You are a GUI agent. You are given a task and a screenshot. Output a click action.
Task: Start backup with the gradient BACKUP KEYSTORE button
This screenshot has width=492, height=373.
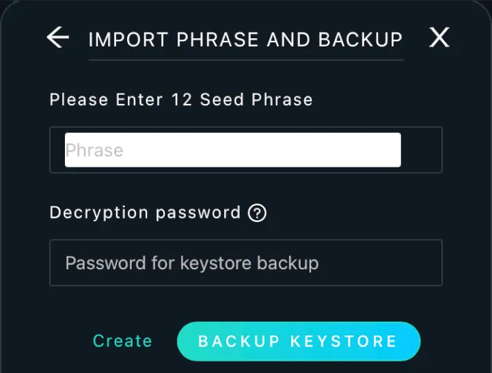click(x=299, y=342)
